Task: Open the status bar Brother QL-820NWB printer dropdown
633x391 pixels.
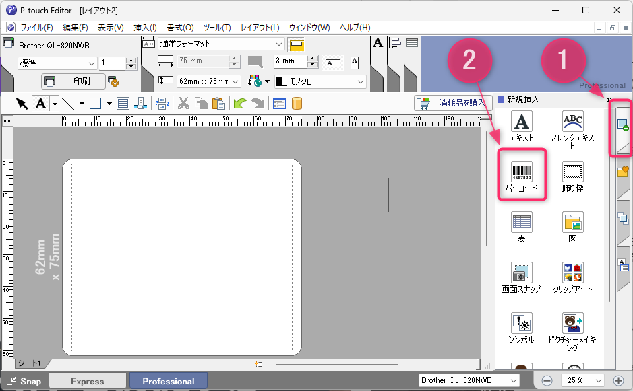Action: [x=469, y=380]
